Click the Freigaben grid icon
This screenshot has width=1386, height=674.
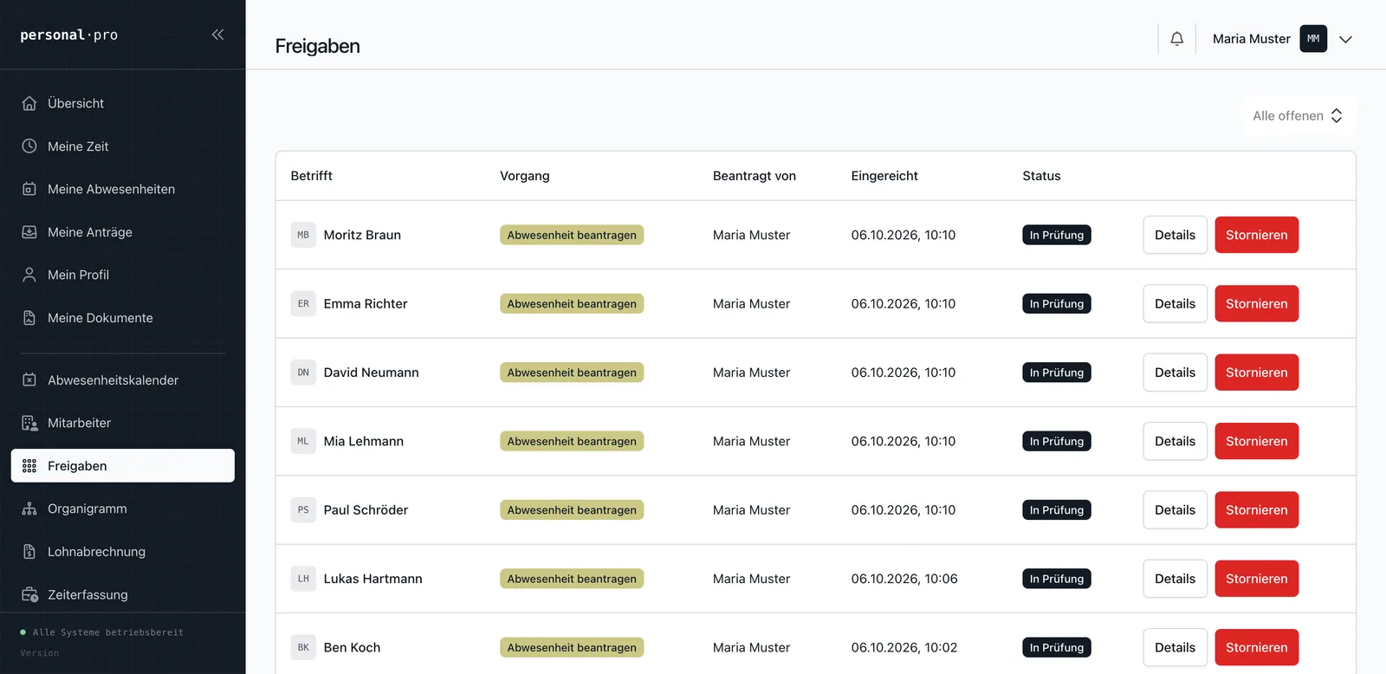(x=29, y=466)
